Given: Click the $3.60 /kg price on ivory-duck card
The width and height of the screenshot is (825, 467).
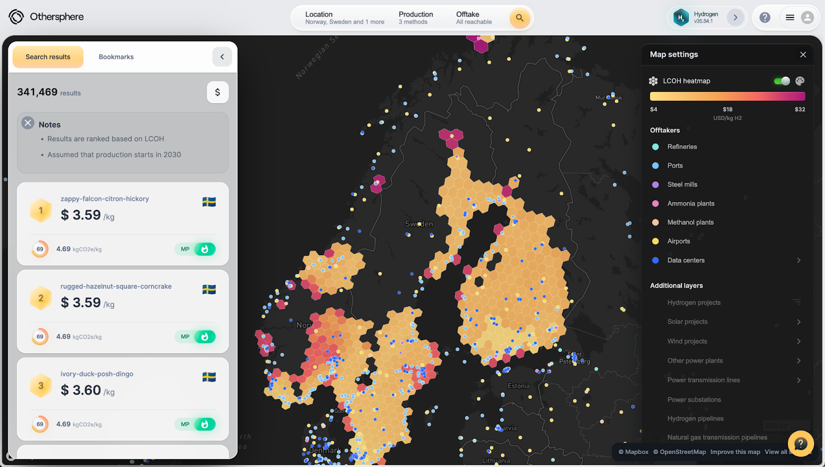Looking at the screenshot, I should click(88, 390).
